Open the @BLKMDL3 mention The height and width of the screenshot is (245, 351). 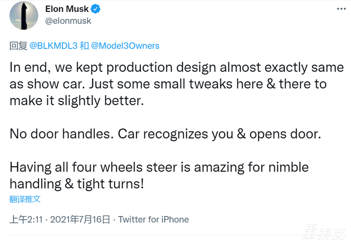tap(54, 46)
